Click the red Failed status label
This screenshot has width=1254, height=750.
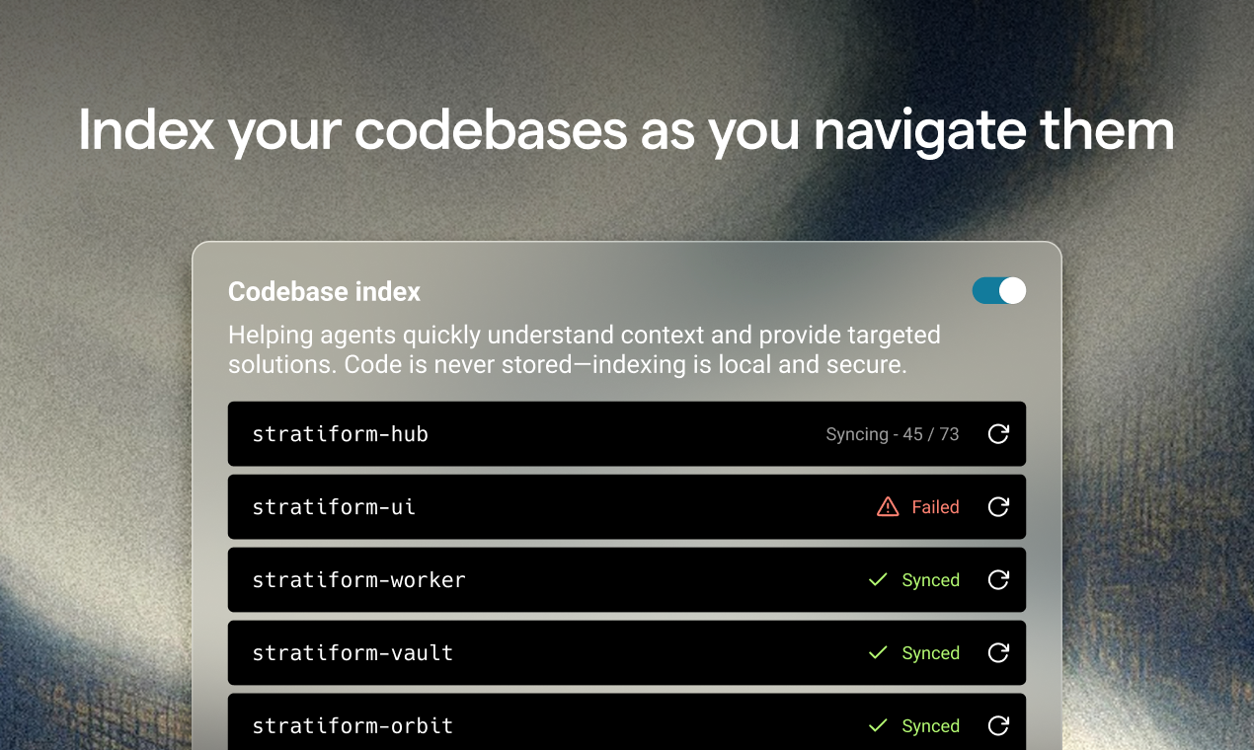(935, 507)
